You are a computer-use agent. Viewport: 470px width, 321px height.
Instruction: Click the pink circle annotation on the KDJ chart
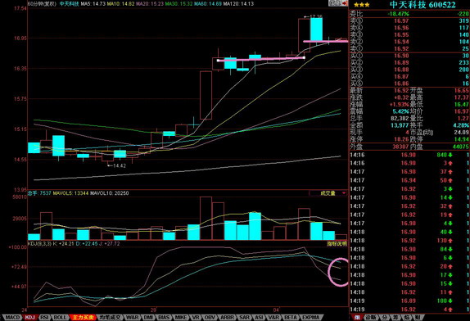pos(339,272)
